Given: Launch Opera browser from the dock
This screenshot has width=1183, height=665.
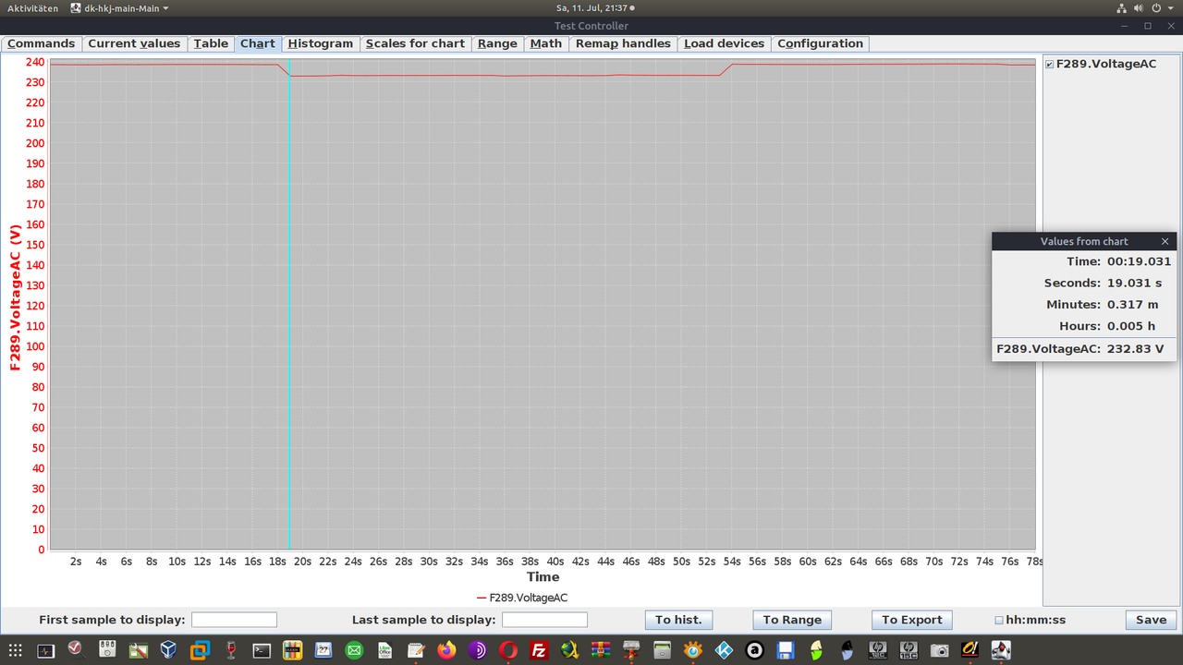Looking at the screenshot, I should pos(508,651).
